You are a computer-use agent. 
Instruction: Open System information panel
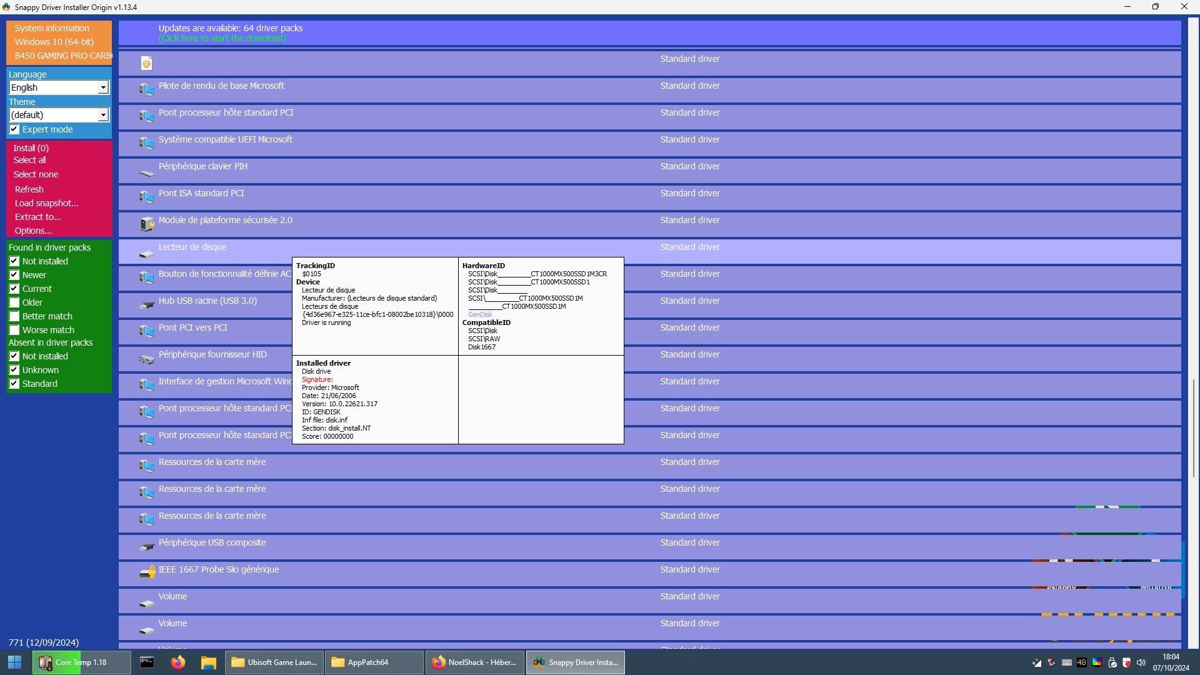(52, 28)
